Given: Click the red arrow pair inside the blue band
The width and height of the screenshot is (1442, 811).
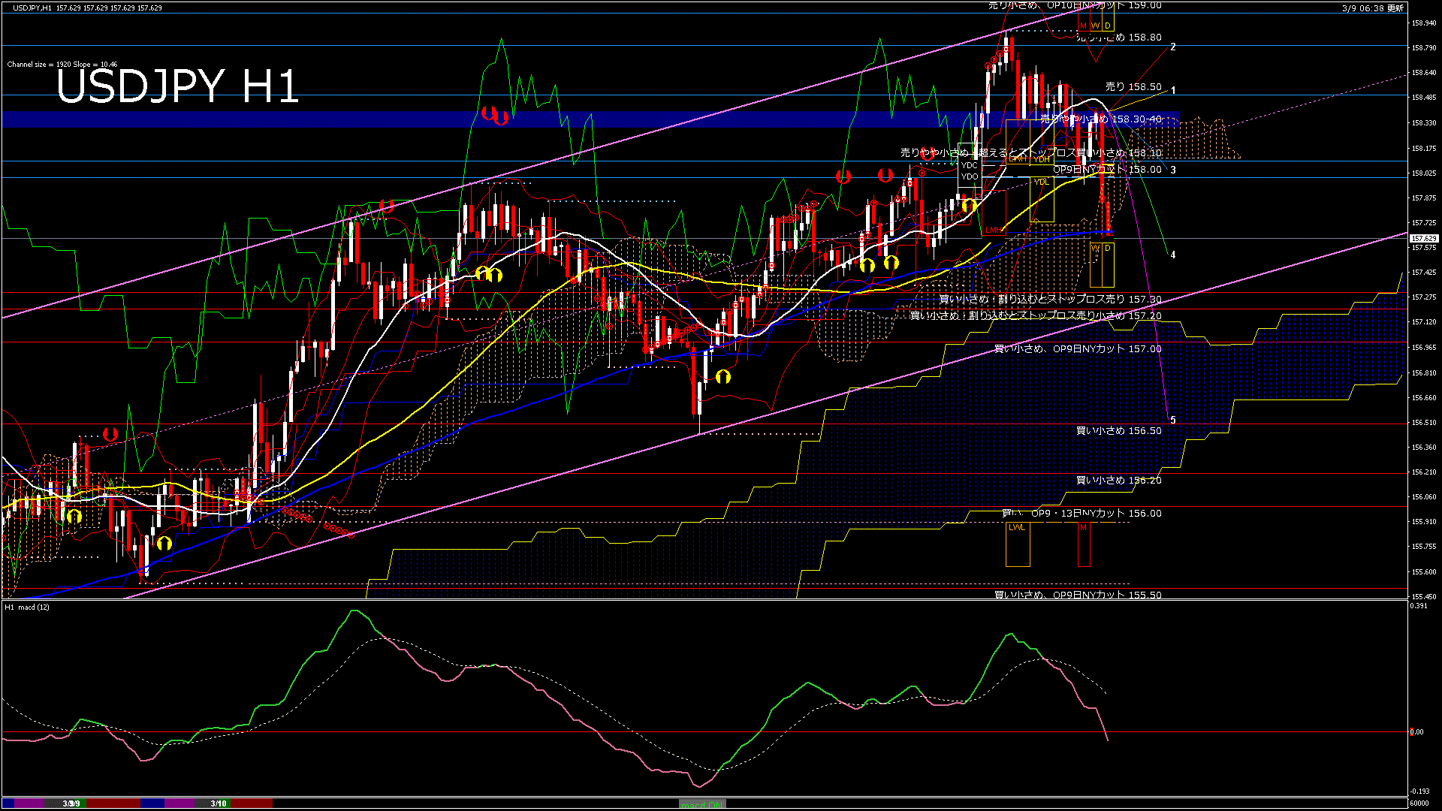Looking at the screenshot, I should (x=495, y=116).
